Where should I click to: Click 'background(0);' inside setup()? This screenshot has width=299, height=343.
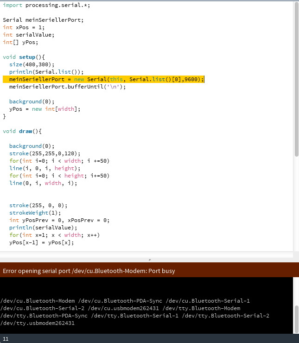click(x=32, y=102)
